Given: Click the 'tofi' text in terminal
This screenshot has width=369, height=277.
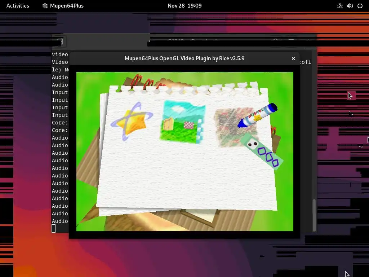Looking at the screenshot, I should click(306, 62).
